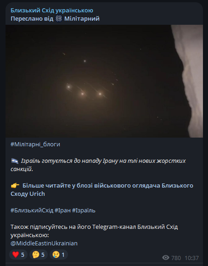Open forwarded source Мілітарний
The width and height of the screenshot is (208, 266).
pyautogui.click(x=82, y=18)
